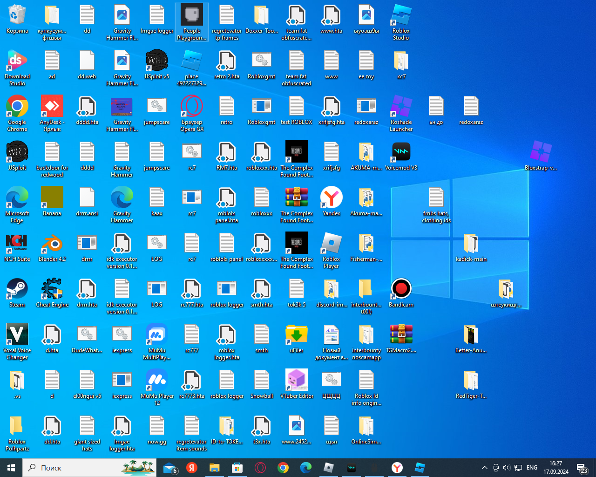Select the Bandicam desktop icon
Image resolution: width=596 pixels, height=477 pixels.
click(x=401, y=289)
